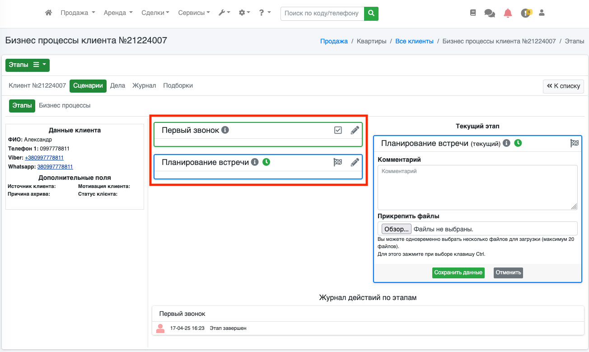Open the Бизнес процессы subtab
This screenshot has height=352, width=589.
pos(65,105)
